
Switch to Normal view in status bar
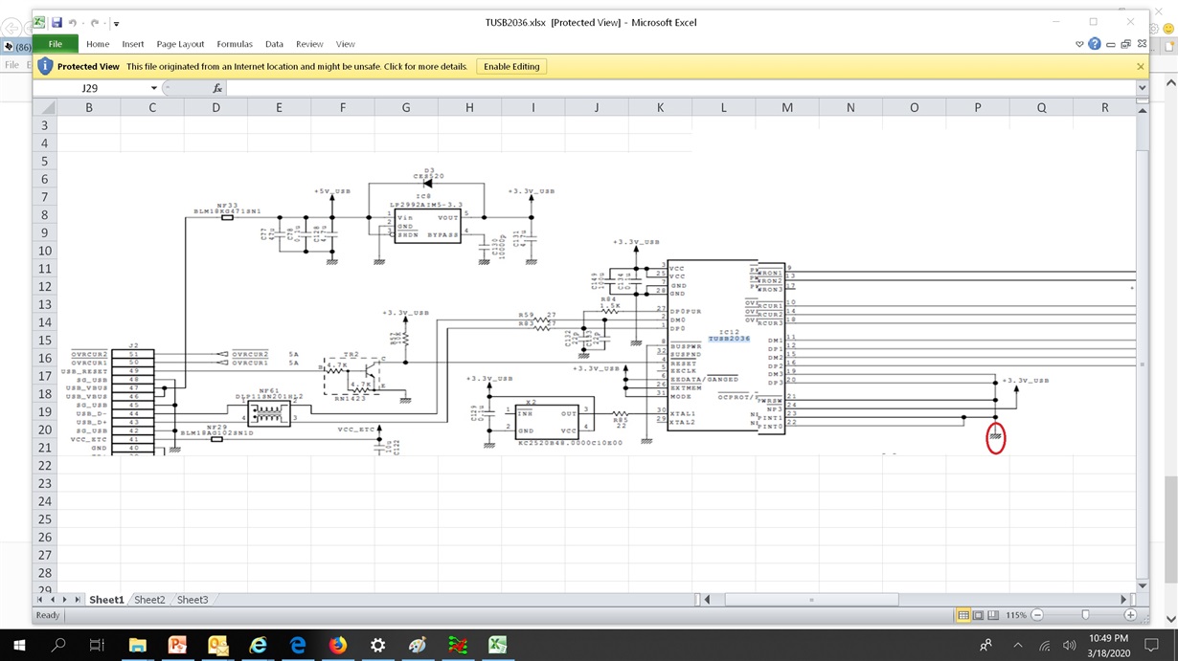(x=963, y=615)
